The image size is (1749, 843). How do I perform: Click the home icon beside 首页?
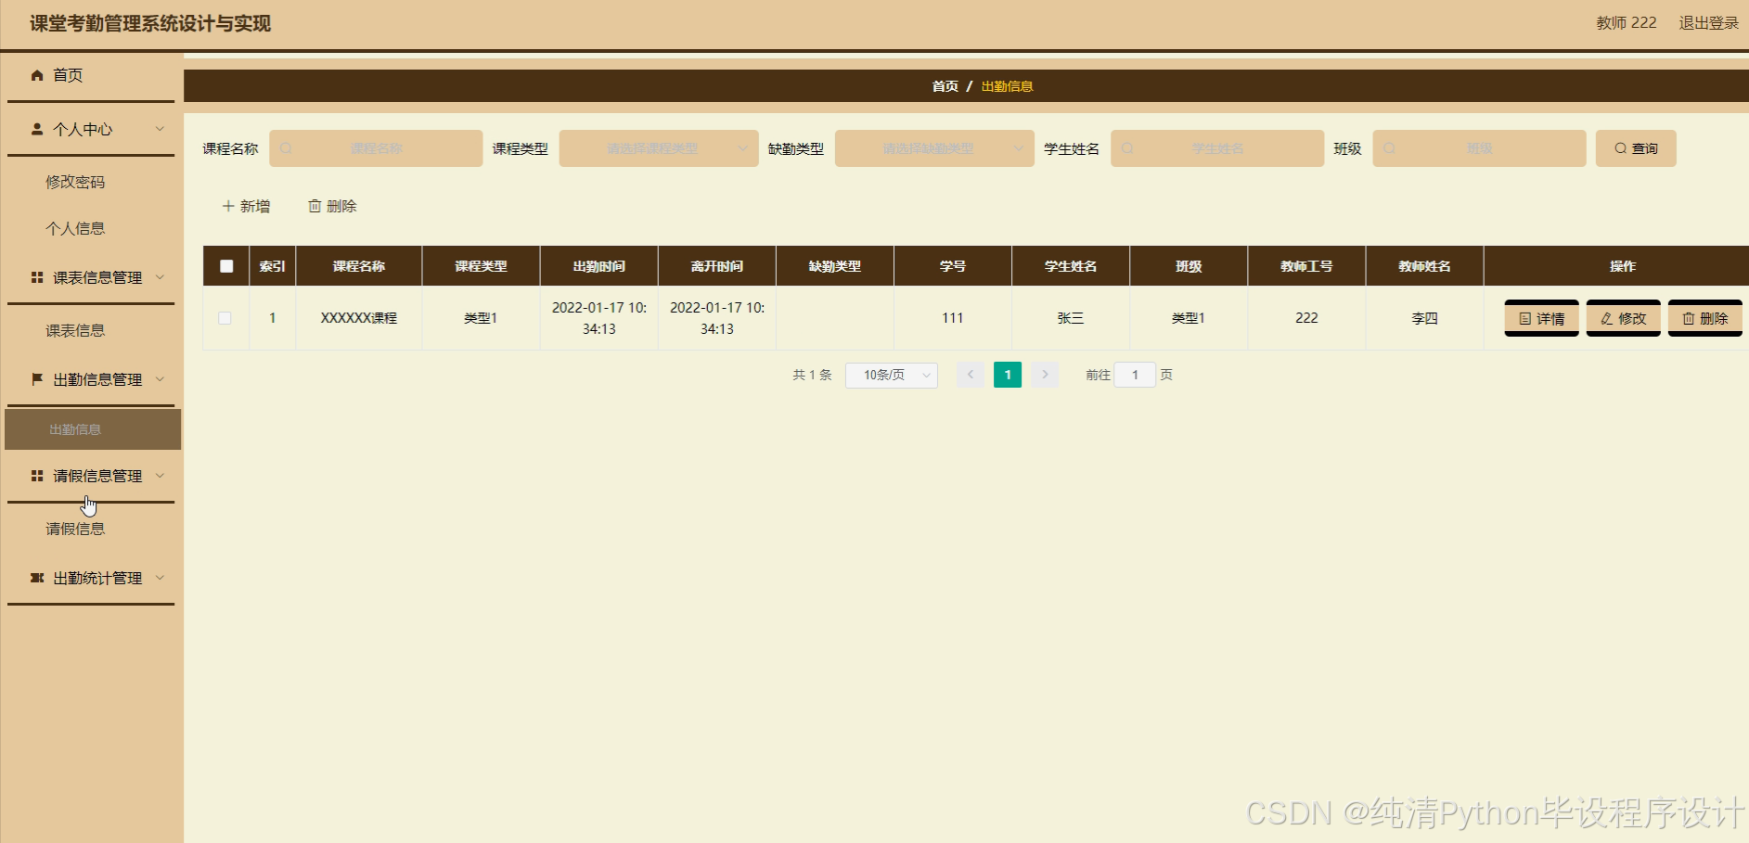click(37, 75)
